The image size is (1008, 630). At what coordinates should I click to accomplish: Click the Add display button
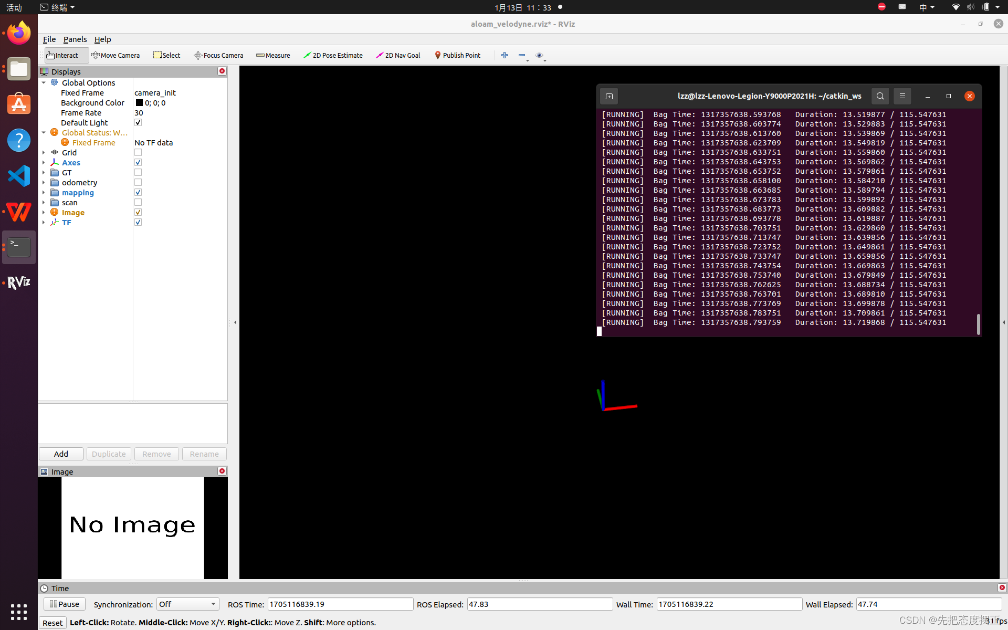point(61,454)
